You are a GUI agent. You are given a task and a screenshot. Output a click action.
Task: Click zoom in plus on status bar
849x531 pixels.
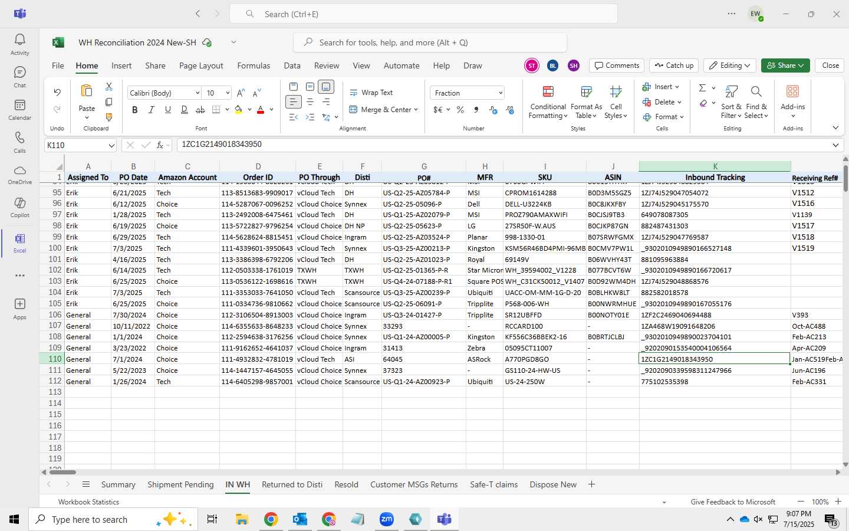click(838, 501)
